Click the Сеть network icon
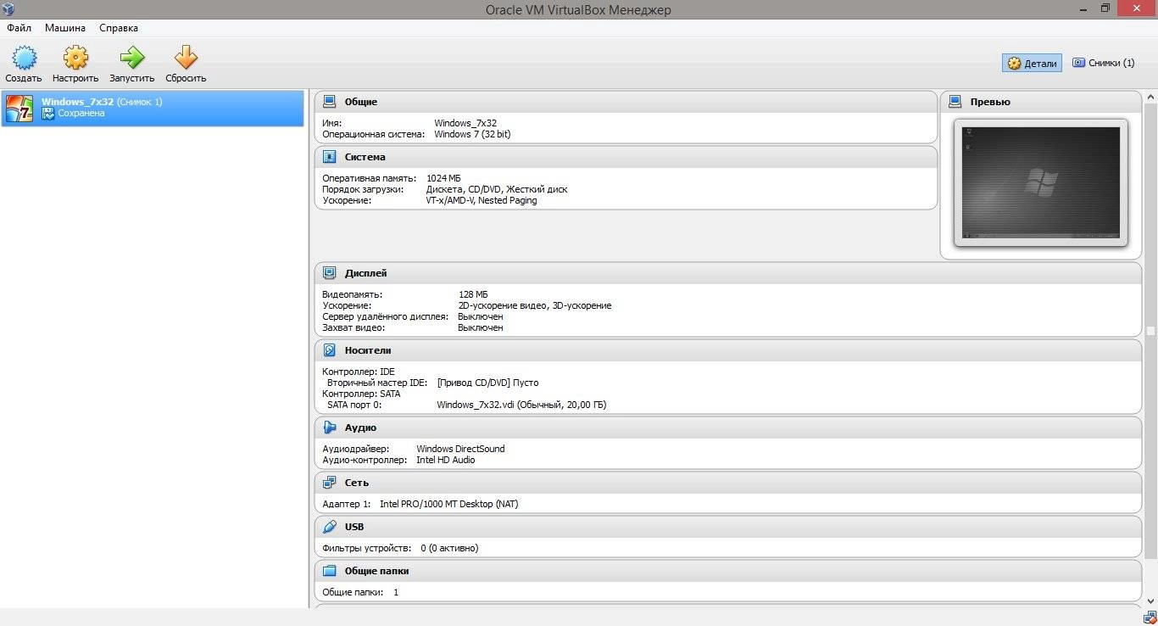This screenshot has height=626, width=1158. 330,483
